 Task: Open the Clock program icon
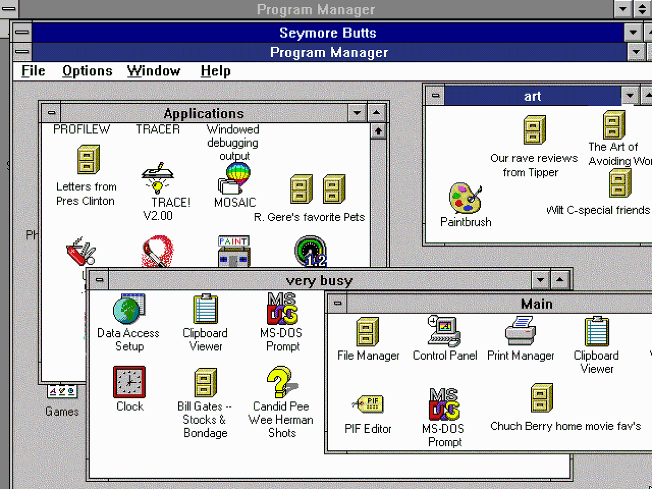[x=129, y=382]
